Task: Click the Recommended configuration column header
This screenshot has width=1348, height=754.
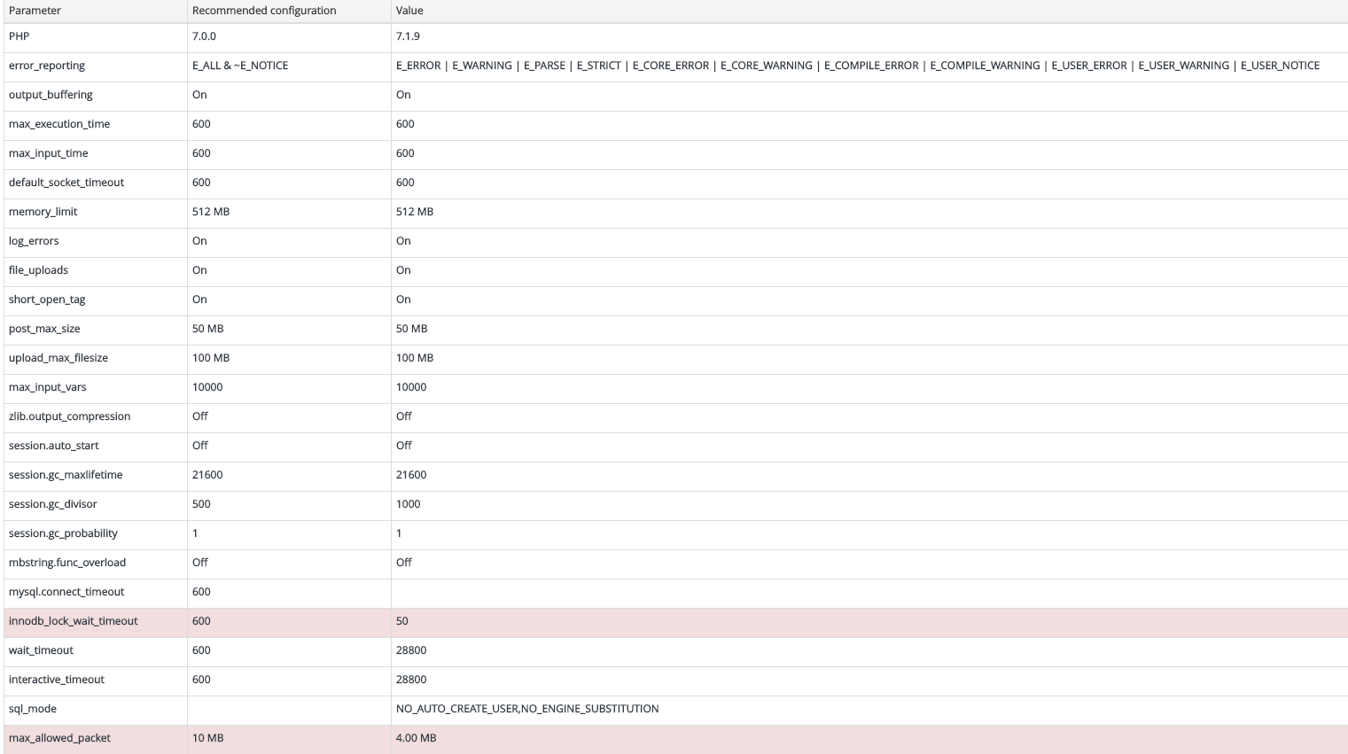Action: tap(264, 11)
